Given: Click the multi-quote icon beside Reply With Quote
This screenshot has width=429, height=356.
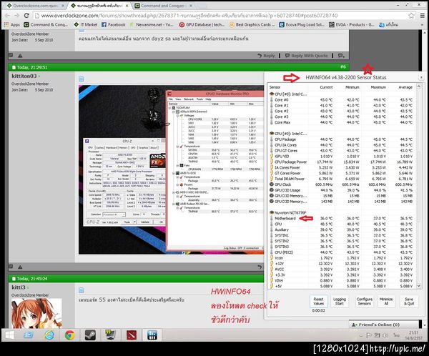Looking at the screenshot, I should [x=341, y=56].
